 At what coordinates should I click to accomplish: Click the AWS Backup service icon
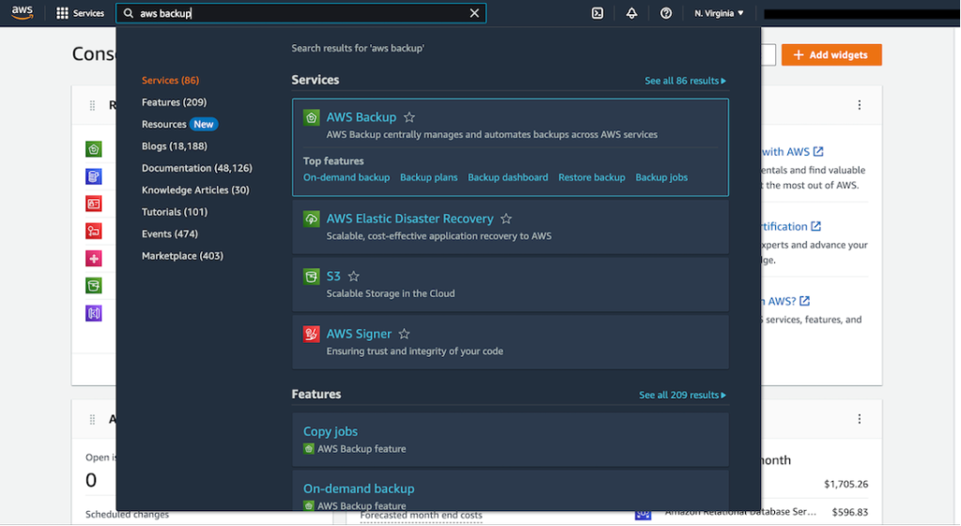tap(312, 117)
